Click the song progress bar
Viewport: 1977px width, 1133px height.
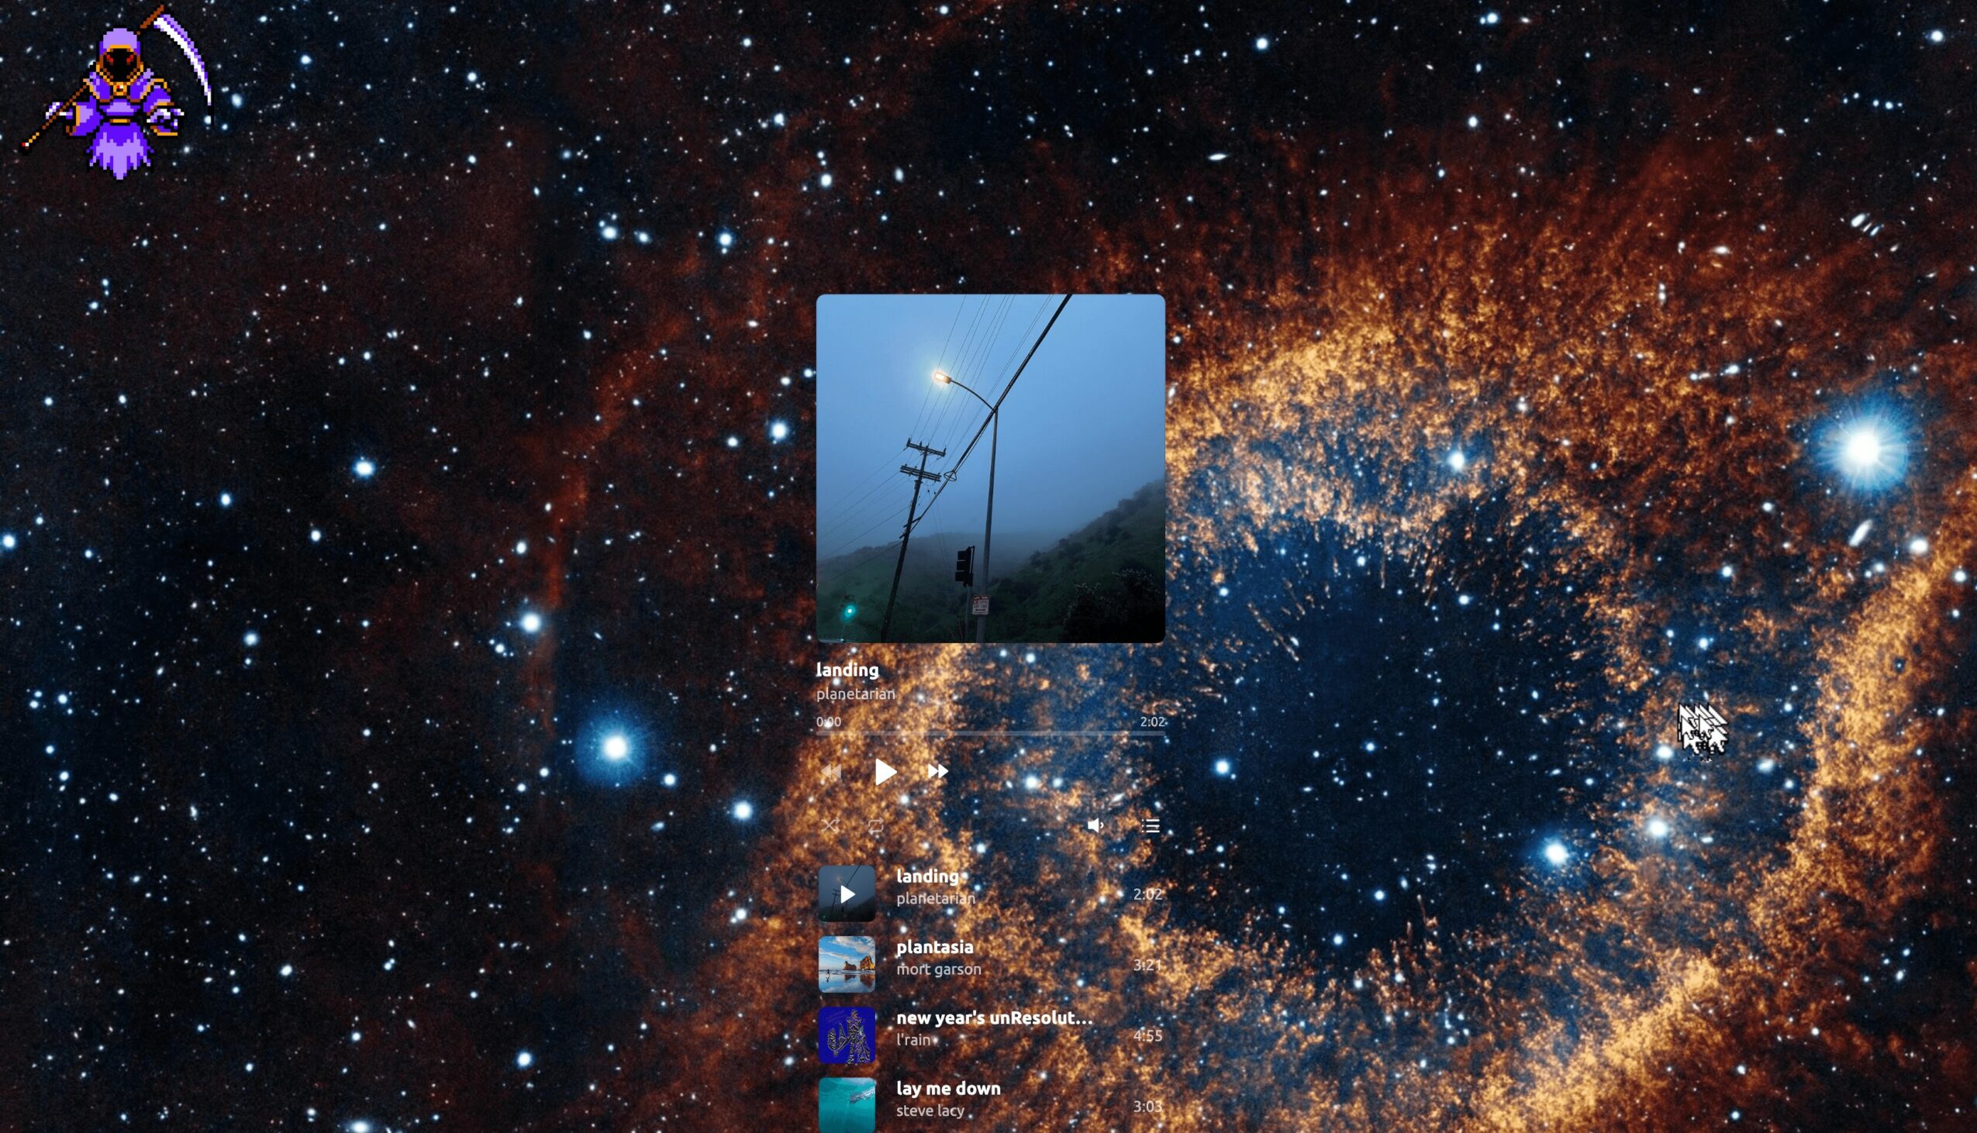(990, 733)
